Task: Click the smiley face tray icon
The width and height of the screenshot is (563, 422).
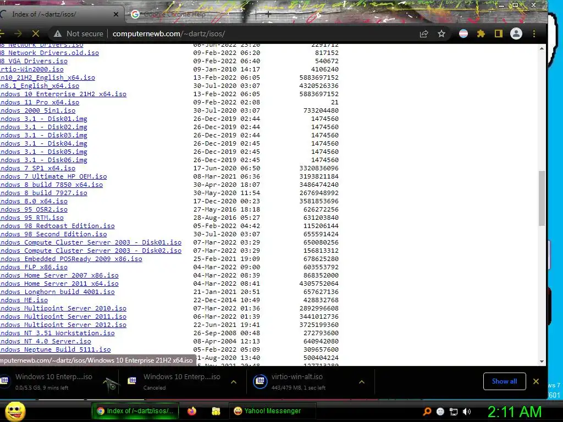Action: tap(440, 412)
